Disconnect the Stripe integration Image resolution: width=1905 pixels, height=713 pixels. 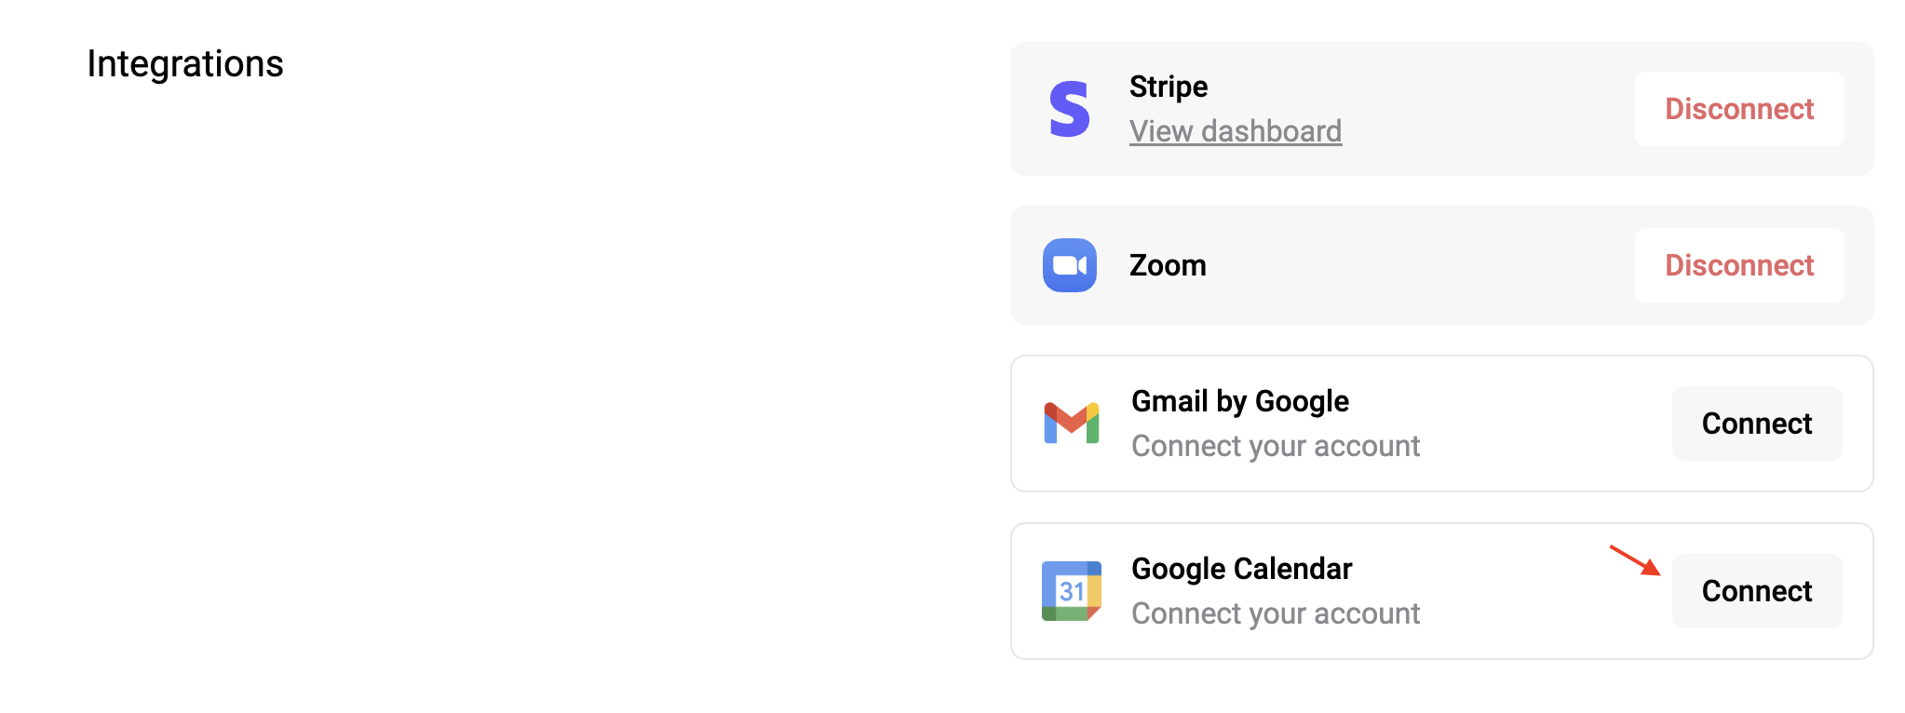(x=1738, y=109)
